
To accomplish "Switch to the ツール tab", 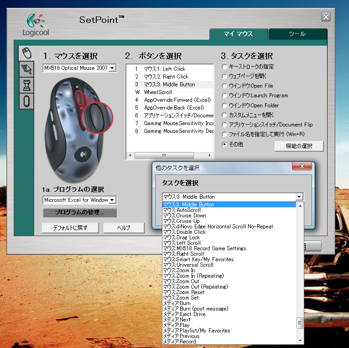I will [x=297, y=34].
